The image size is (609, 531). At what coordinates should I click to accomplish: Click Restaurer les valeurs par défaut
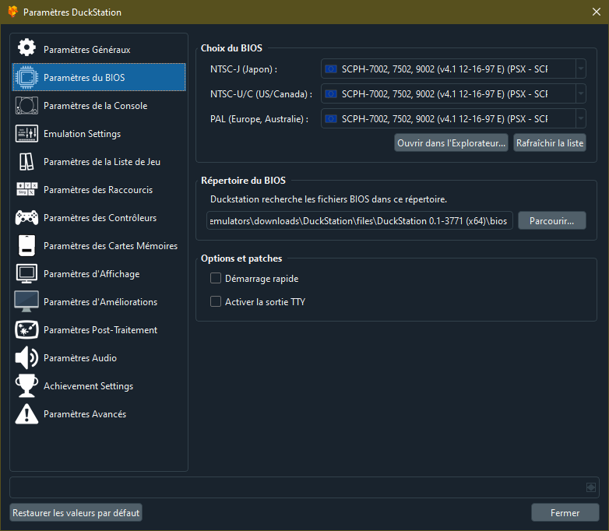[x=76, y=513]
